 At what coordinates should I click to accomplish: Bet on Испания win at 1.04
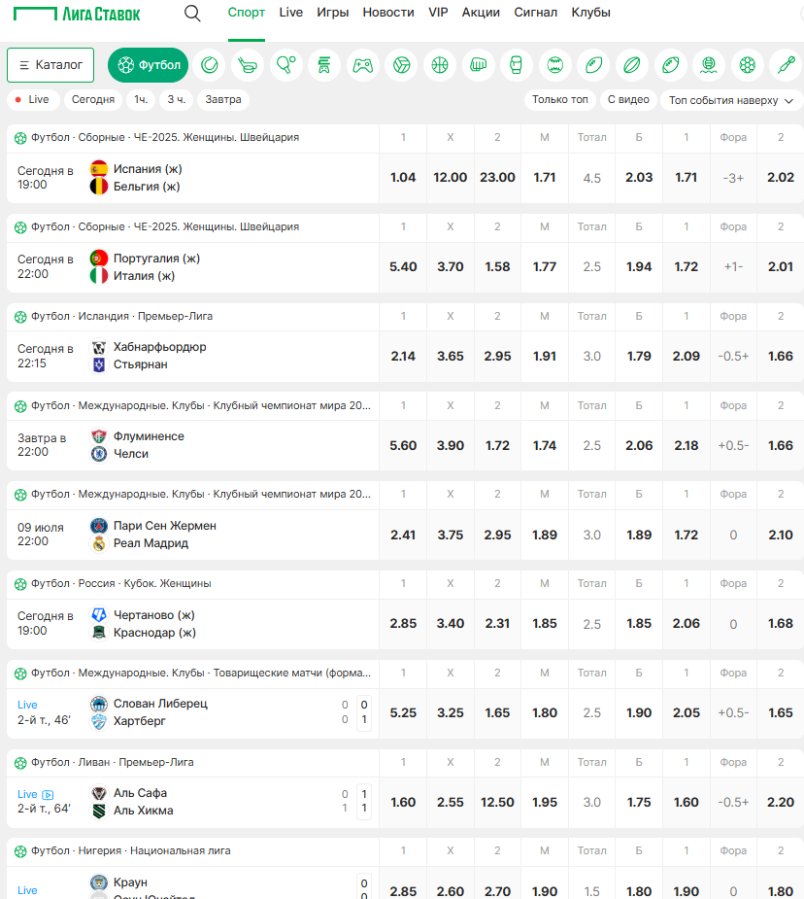point(403,178)
